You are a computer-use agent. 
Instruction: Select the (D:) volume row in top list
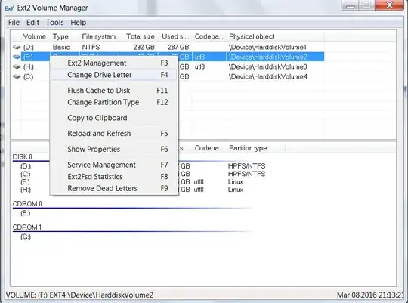pos(168,47)
